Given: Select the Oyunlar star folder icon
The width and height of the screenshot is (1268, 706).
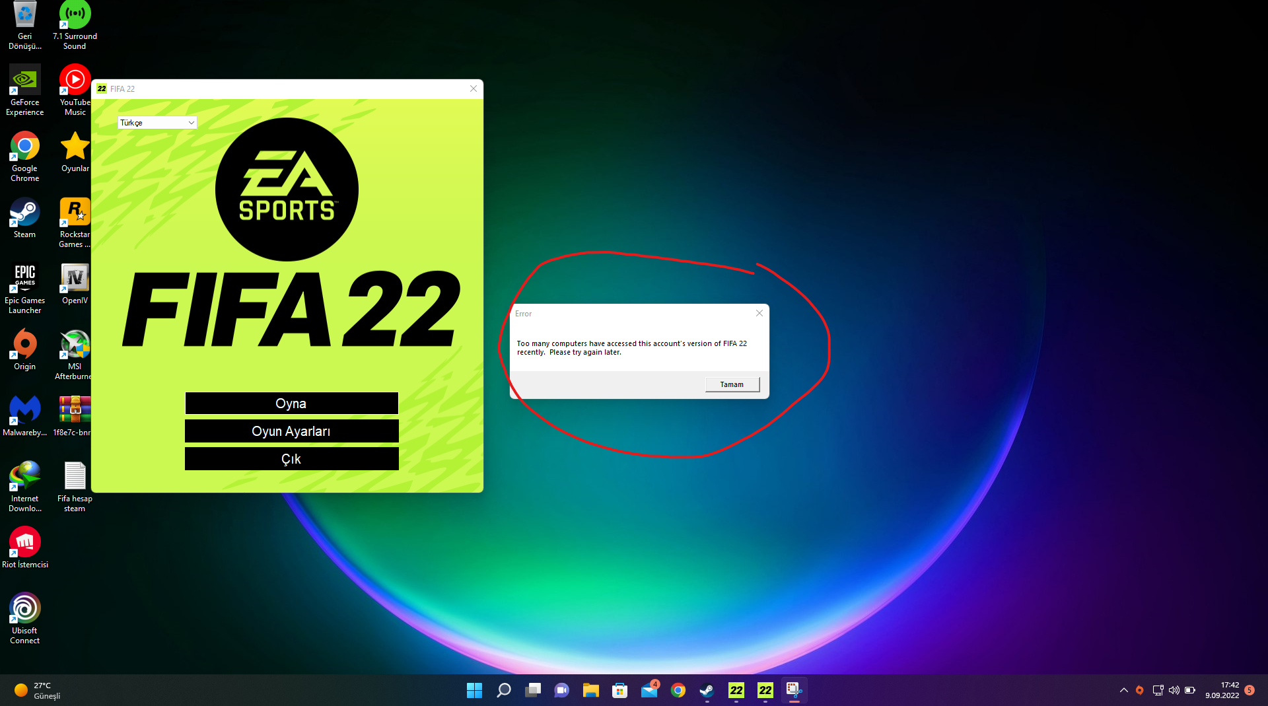Looking at the screenshot, I should click(75, 152).
